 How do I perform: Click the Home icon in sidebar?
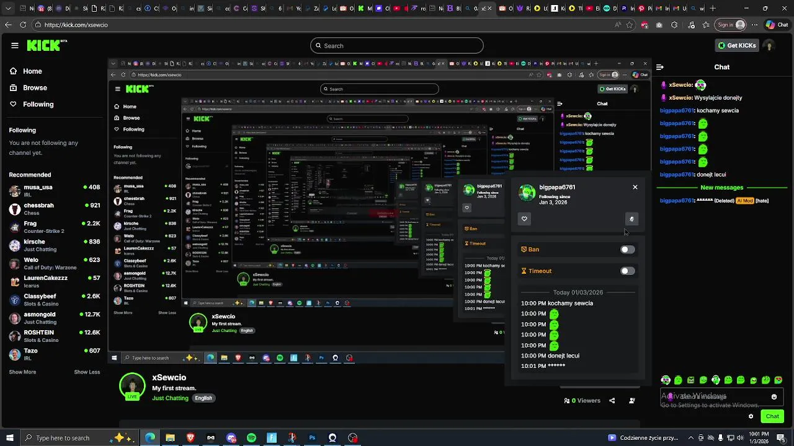tap(13, 71)
